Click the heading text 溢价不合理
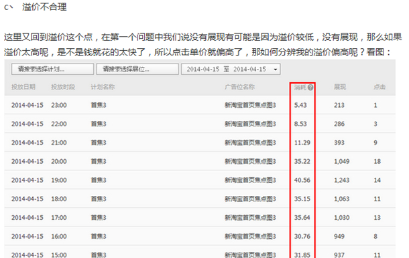The height and width of the screenshot is (258, 409). tap(44, 7)
